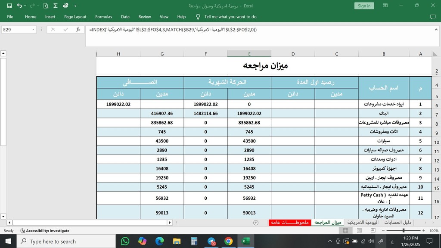Open the Data tab

(x=125, y=17)
